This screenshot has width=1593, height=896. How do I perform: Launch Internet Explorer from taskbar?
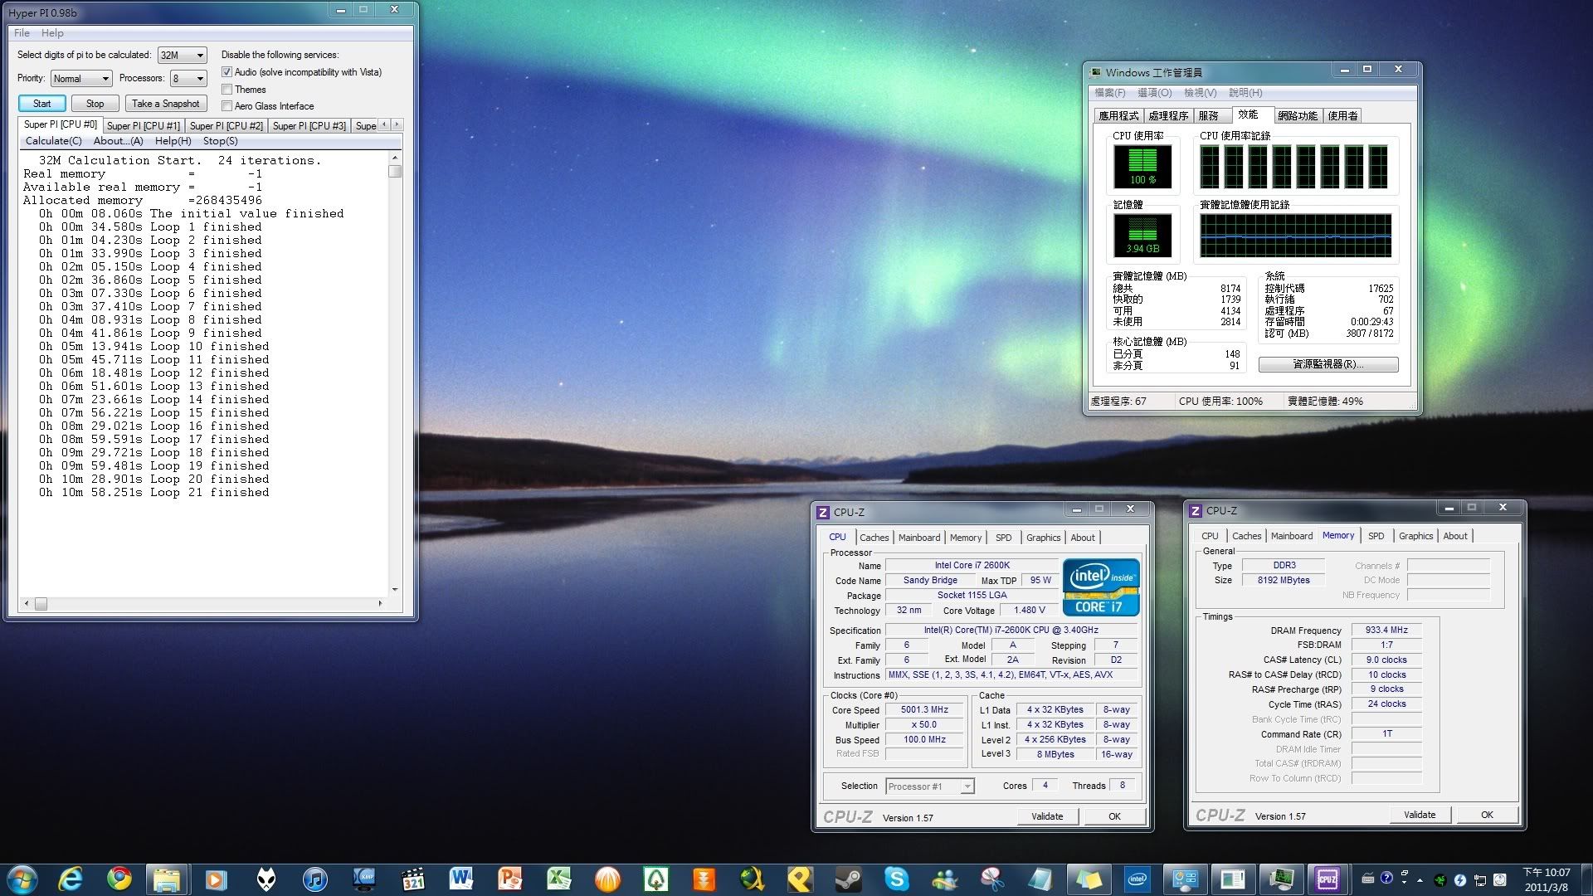pos(71,879)
